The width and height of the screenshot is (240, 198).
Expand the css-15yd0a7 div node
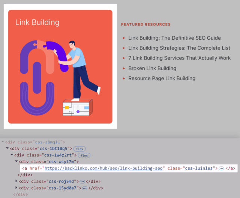point(16,188)
